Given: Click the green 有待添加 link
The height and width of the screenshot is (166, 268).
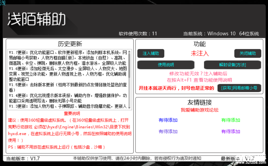Looking at the screenshot, I should click(x=231, y=120).
